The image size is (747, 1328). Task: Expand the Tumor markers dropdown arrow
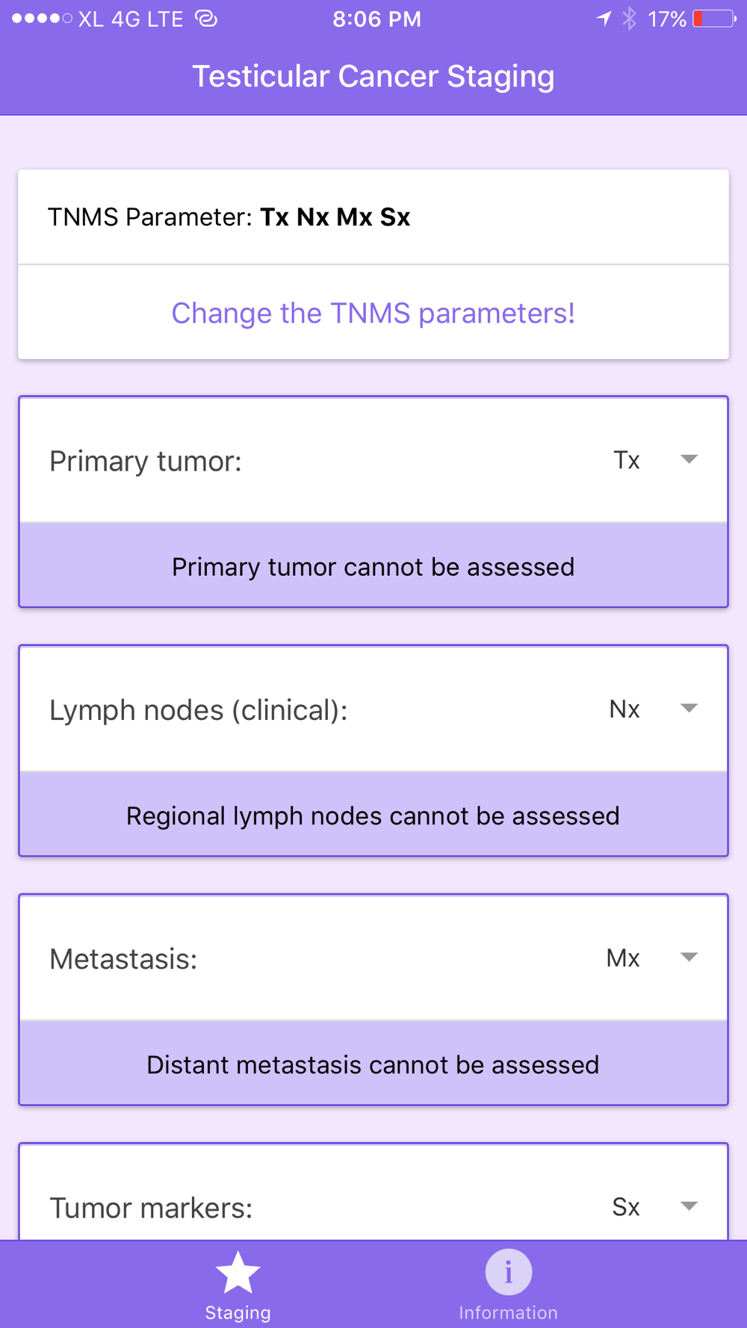(689, 1206)
